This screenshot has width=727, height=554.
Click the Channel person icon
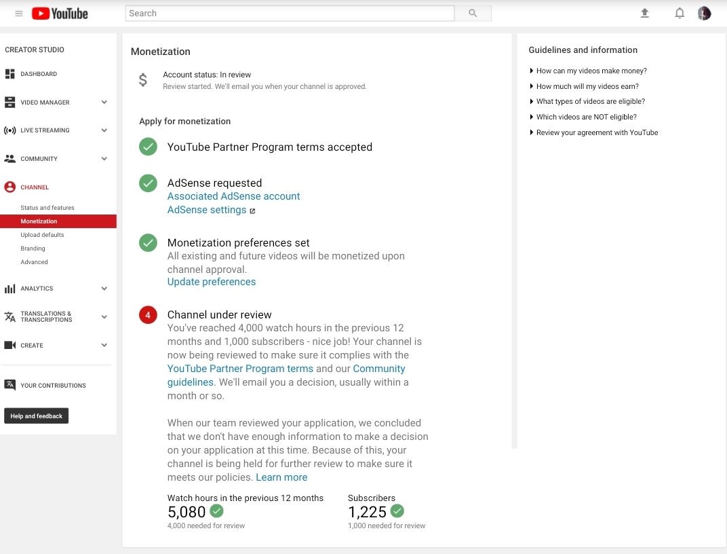[x=9, y=187]
